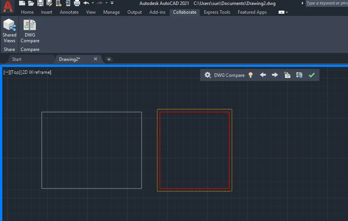Click Import Objects icon in compare toolbar
Screen dimensions: 348x221
click(287, 75)
